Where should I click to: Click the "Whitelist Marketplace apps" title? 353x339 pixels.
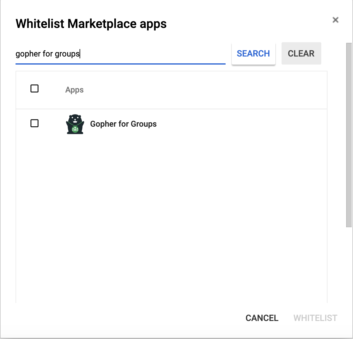coord(91,24)
